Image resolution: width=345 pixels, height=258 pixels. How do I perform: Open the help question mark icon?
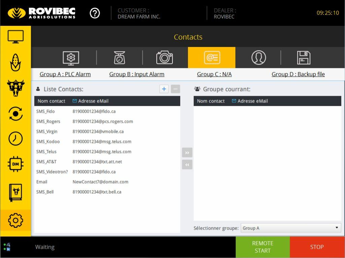[x=95, y=13]
